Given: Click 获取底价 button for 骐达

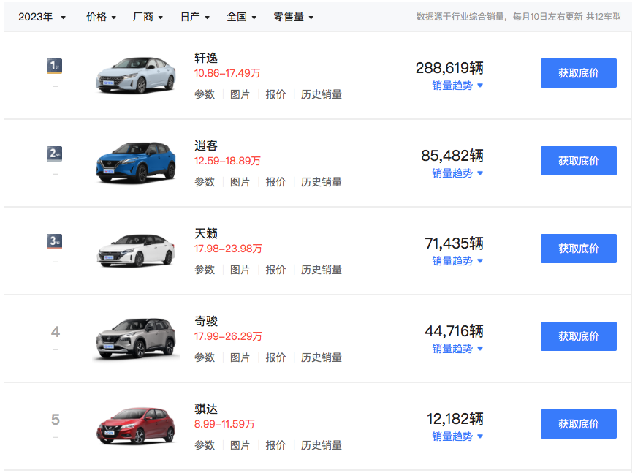Looking at the screenshot, I should 578,424.
